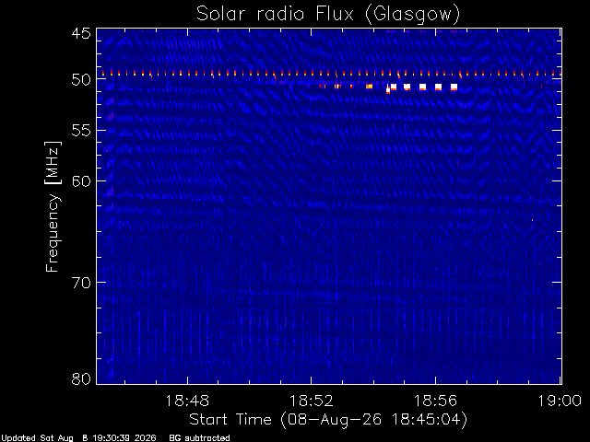The image size is (590, 442).
Task: Click the 19:00 time axis label
Action: [x=560, y=401]
